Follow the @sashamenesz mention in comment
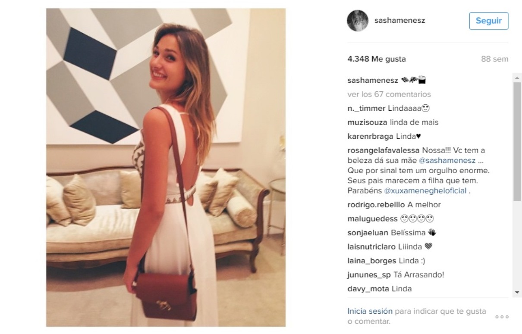Image resolution: width=522 pixels, height=334 pixels. click(447, 160)
